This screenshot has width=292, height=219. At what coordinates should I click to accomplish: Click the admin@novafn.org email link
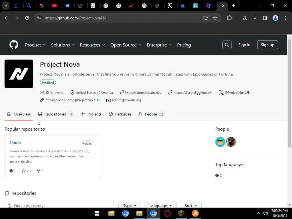point(126,100)
